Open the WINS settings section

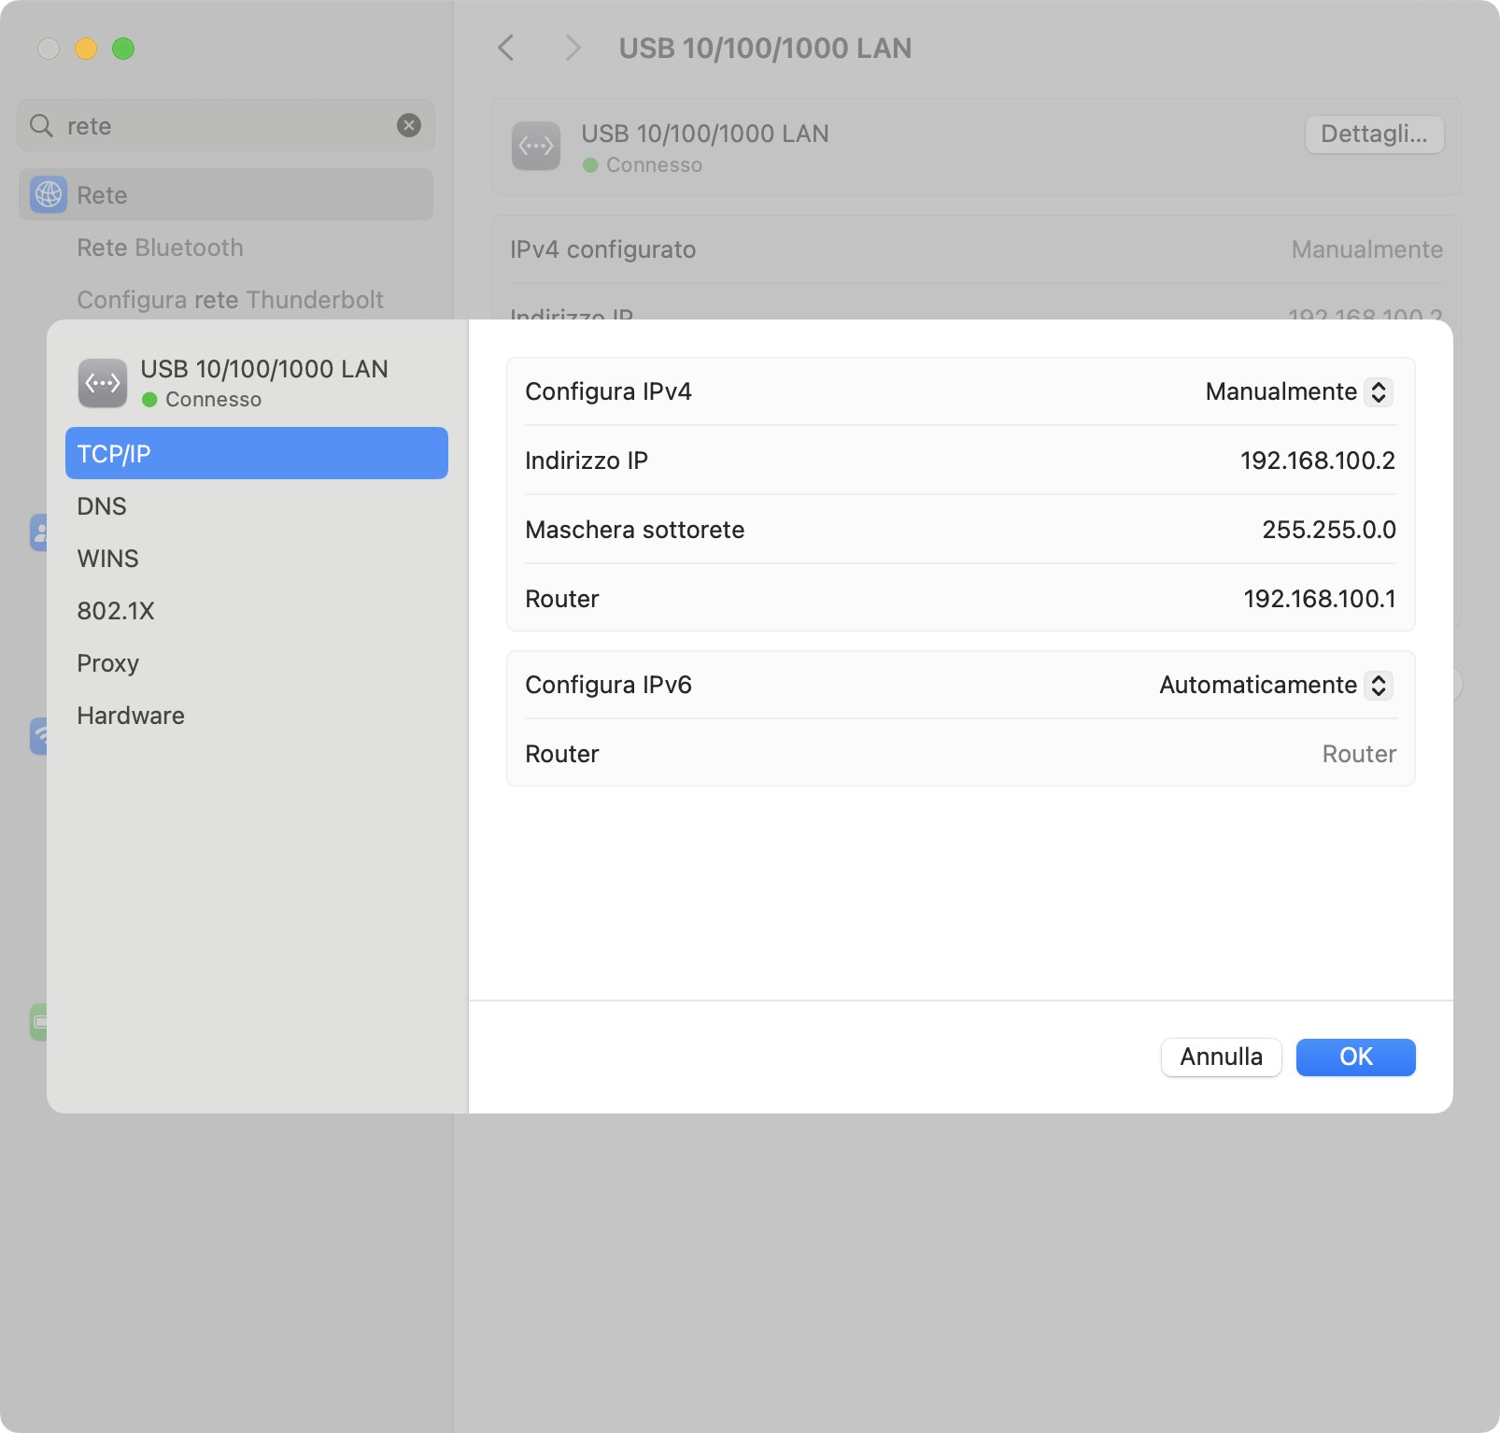pos(107,559)
